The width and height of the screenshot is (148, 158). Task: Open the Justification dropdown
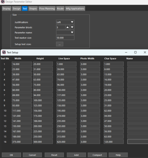[x=65, y=22]
